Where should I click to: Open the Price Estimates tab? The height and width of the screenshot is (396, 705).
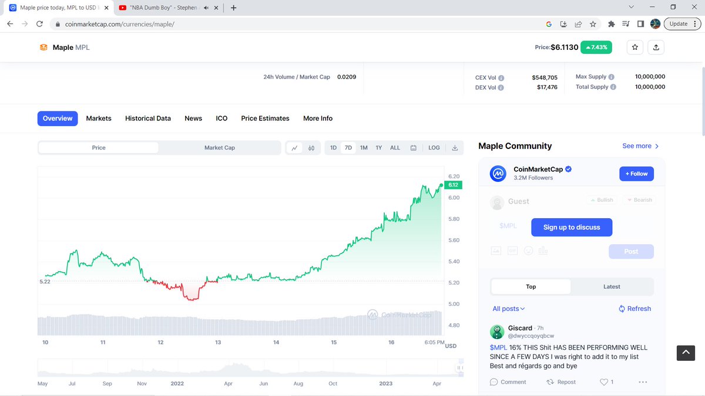coord(265,119)
